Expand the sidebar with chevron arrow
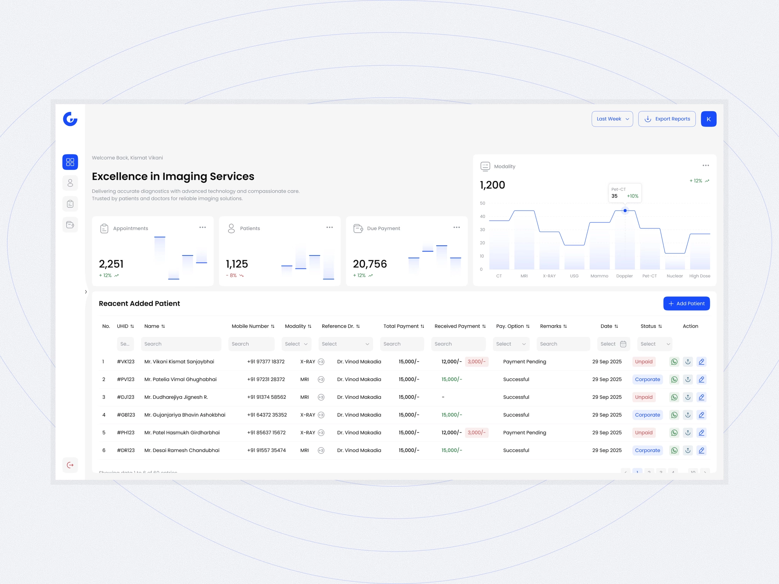This screenshot has height=584, width=779. (86, 292)
